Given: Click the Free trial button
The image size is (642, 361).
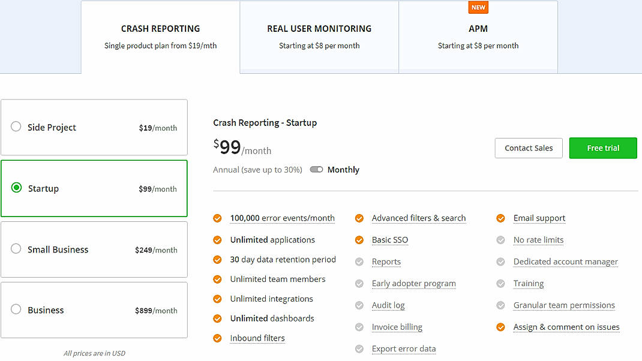Looking at the screenshot, I should (x=603, y=148).
